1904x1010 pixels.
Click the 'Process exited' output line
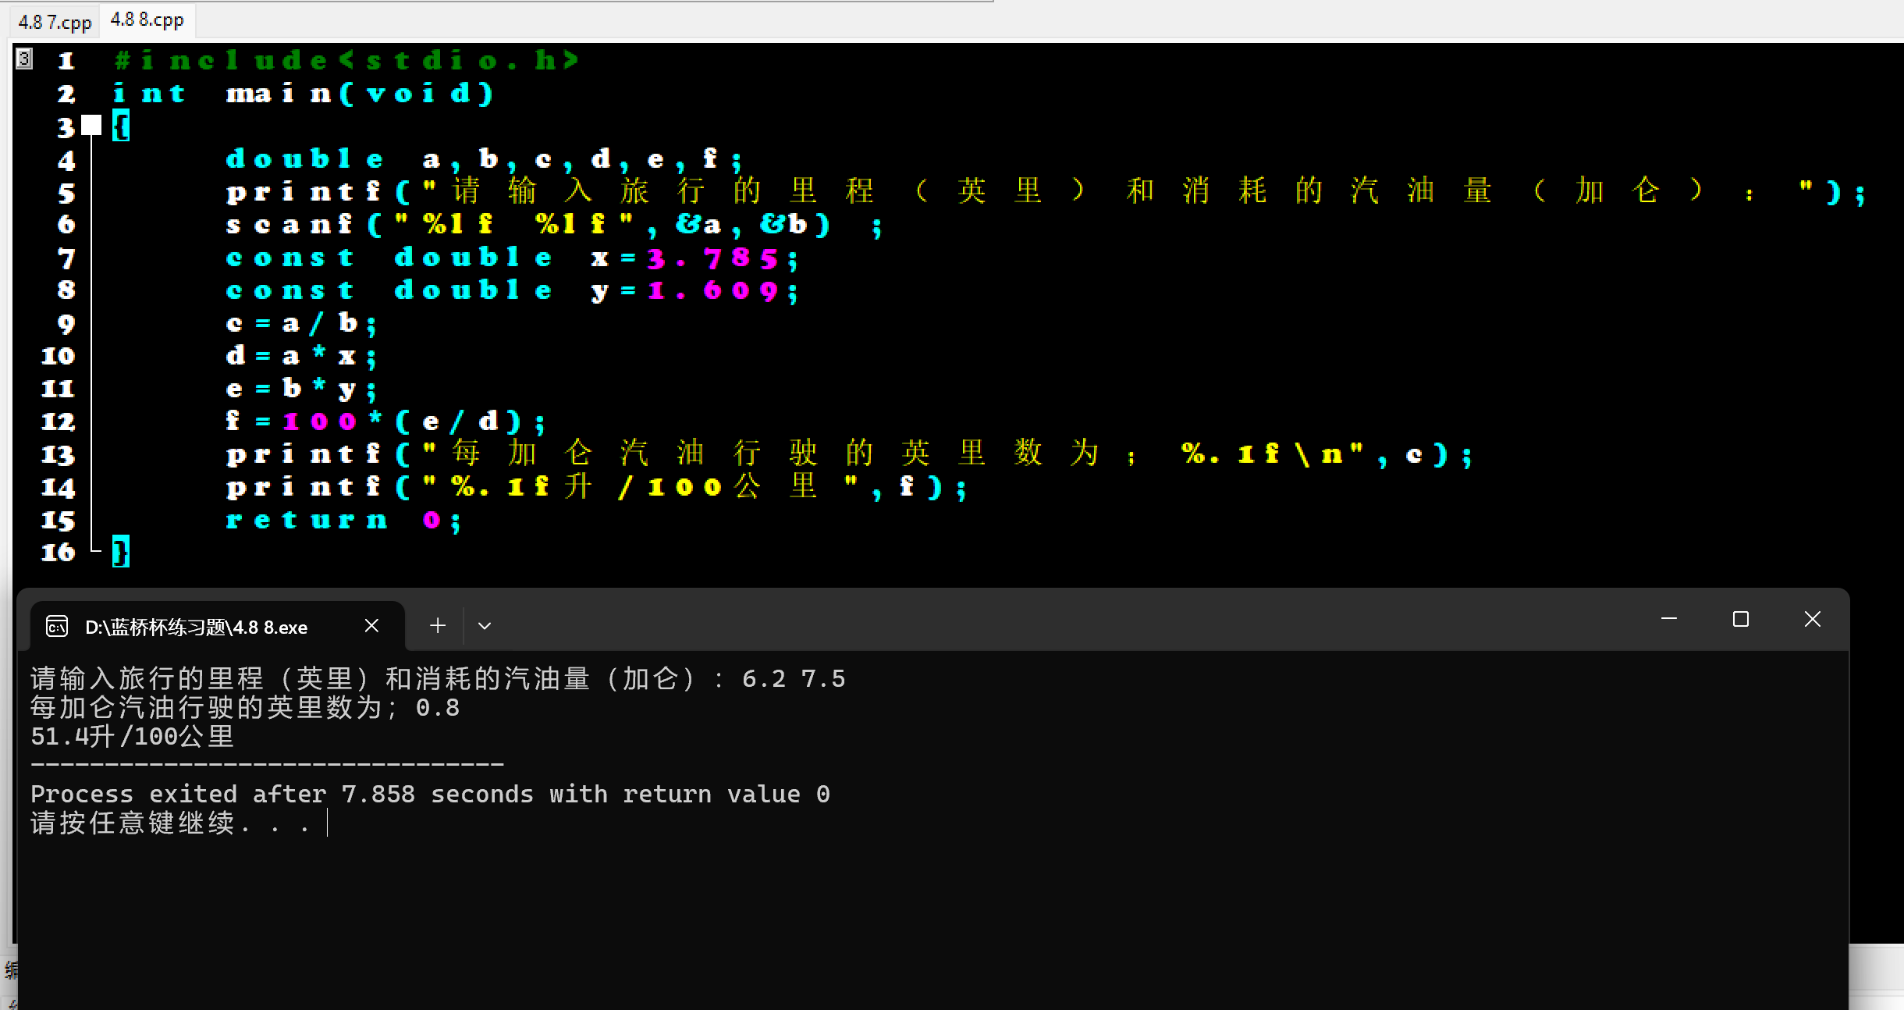tap(430, 795)
